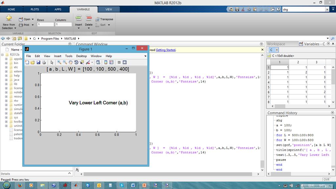This screenshot has height=189, width=336.
Task: Collapse the toolstrip with the top-right arrow
Action: coord(333,9)
